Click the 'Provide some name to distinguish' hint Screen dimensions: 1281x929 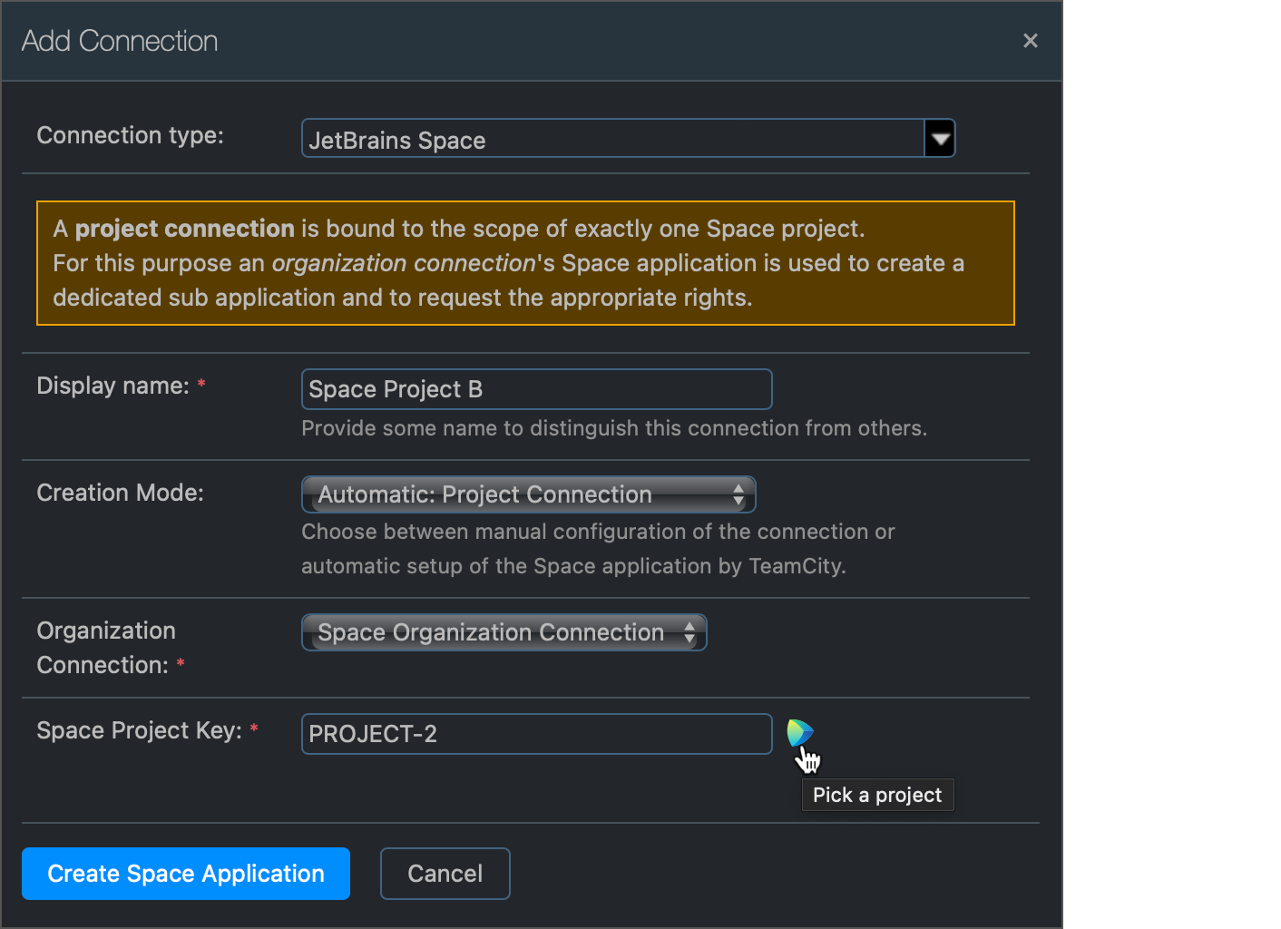coord(614,428)
